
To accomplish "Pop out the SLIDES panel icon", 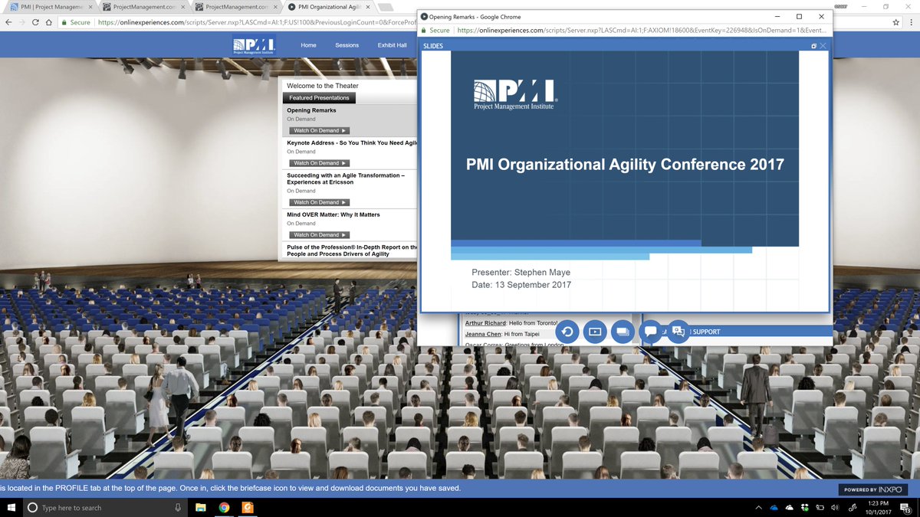I will (x=814, y=46).
